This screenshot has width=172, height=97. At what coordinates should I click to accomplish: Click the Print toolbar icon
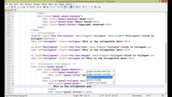[x=24, y=7]
